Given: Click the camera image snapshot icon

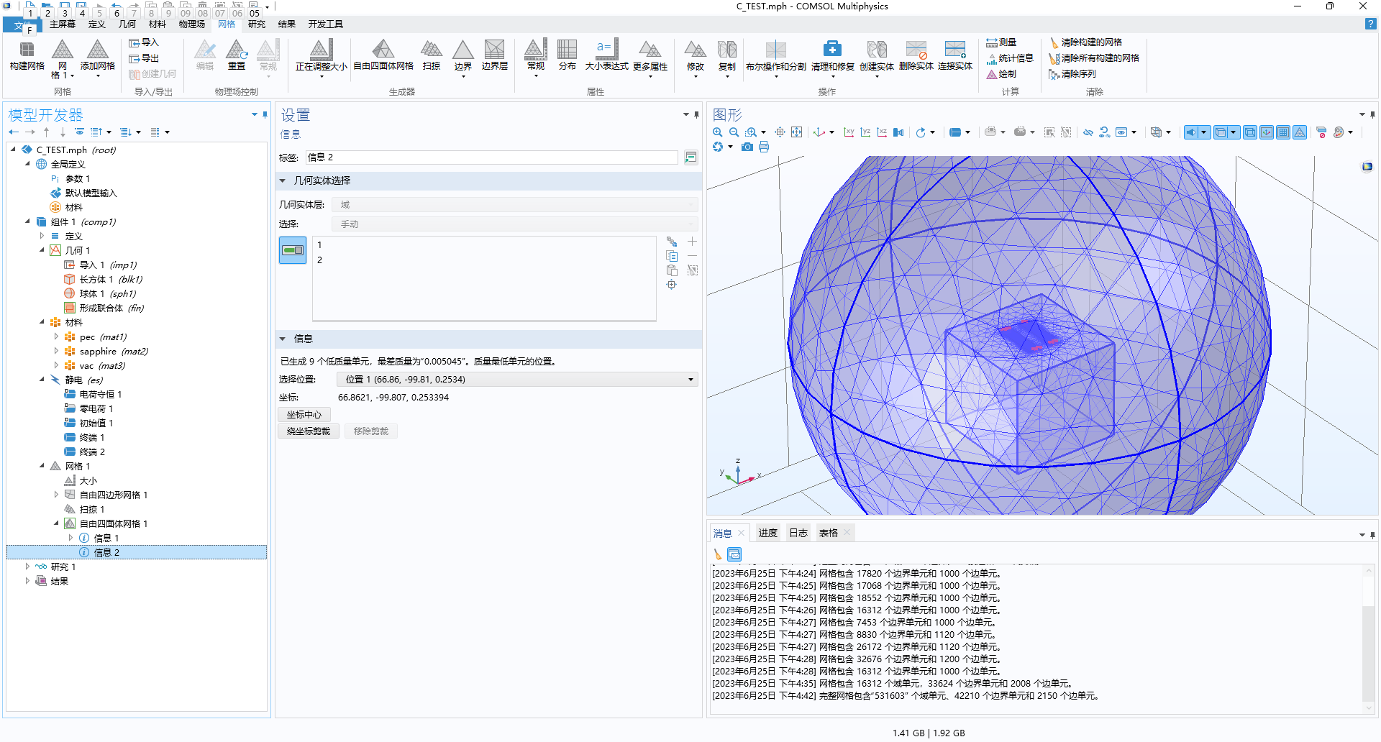Looking at the screenshot, I should click(747, 147).
